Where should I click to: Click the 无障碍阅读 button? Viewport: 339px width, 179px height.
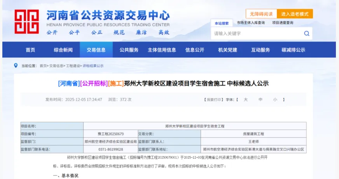(x=261, y=14)
